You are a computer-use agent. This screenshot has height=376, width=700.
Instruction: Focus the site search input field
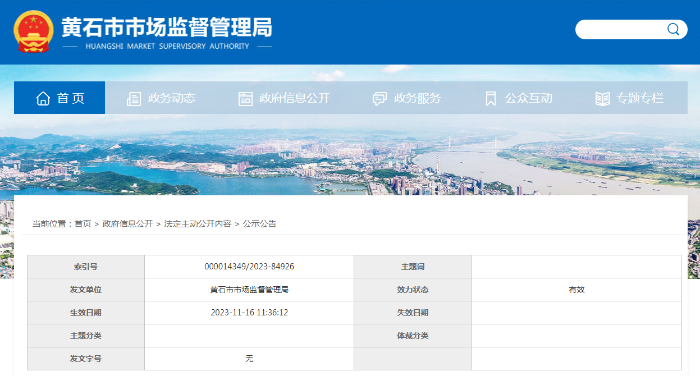point(621,29)
